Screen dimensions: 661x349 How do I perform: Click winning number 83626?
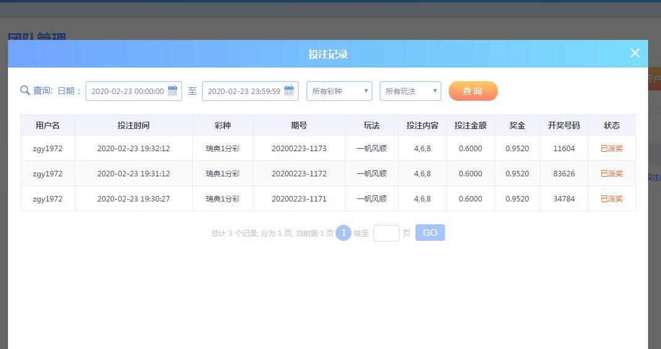point(564,173)
